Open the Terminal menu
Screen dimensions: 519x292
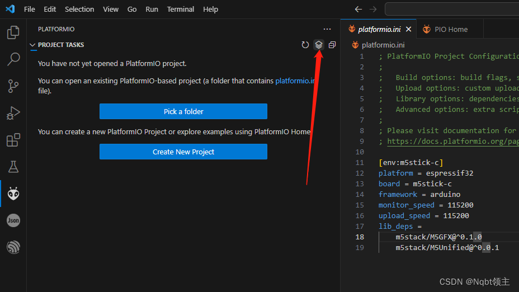click(x=181, y=10)
